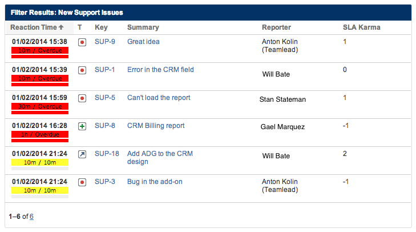Image resolution: width=416 pixels, height=232 pixels.
Task: Click the total count link '6'
Action: point(31,217)
